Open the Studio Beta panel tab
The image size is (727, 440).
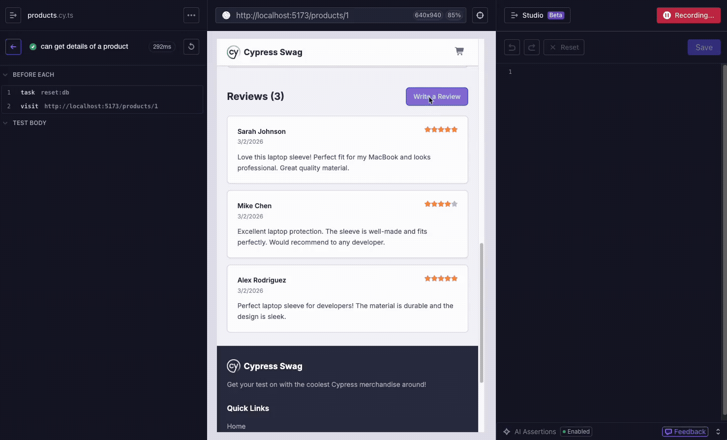[x=537, y=15]
